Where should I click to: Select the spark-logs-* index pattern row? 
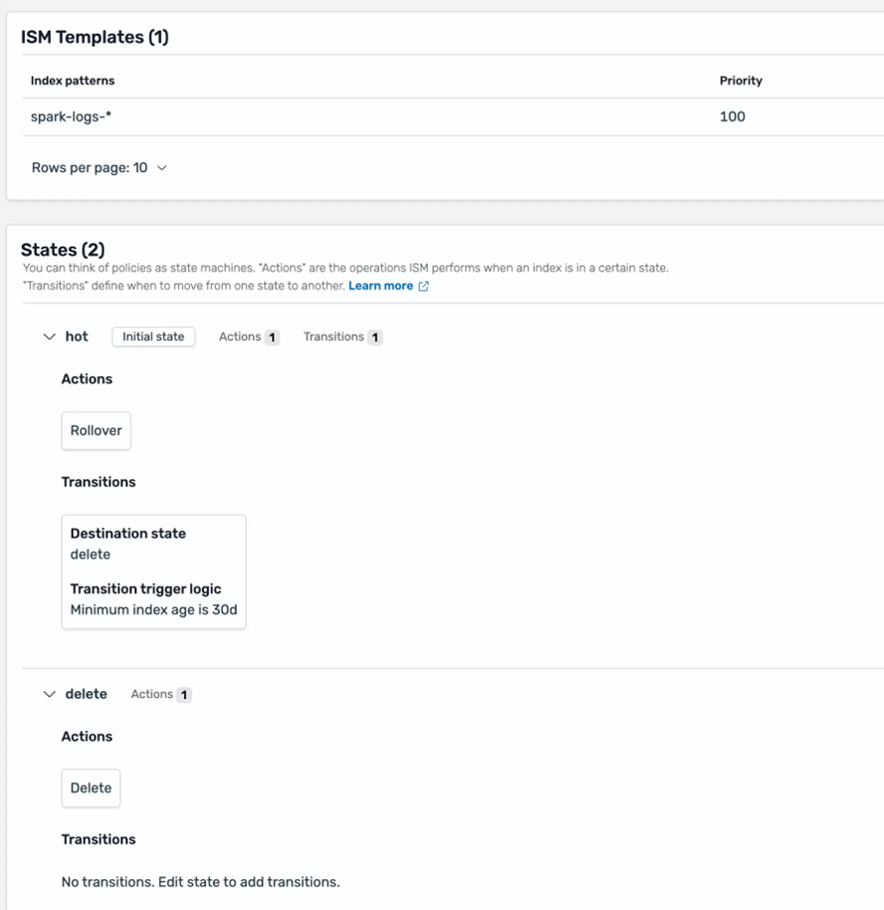pyautogui.click(x=71, y=116)
